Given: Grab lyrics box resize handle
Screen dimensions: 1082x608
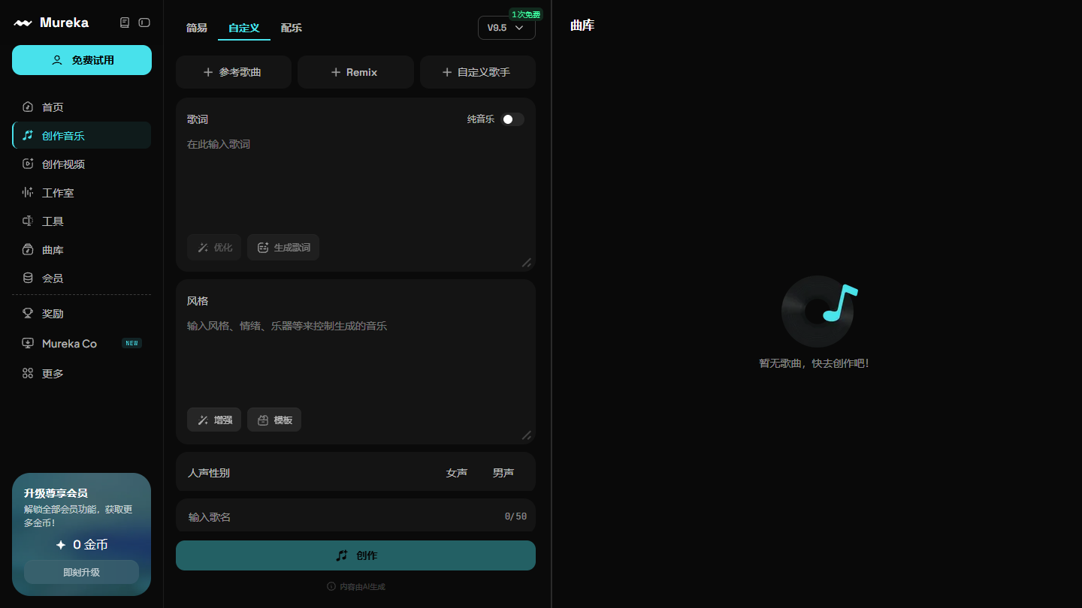Looking at the screenshot, I should click(x=527, y=263).
